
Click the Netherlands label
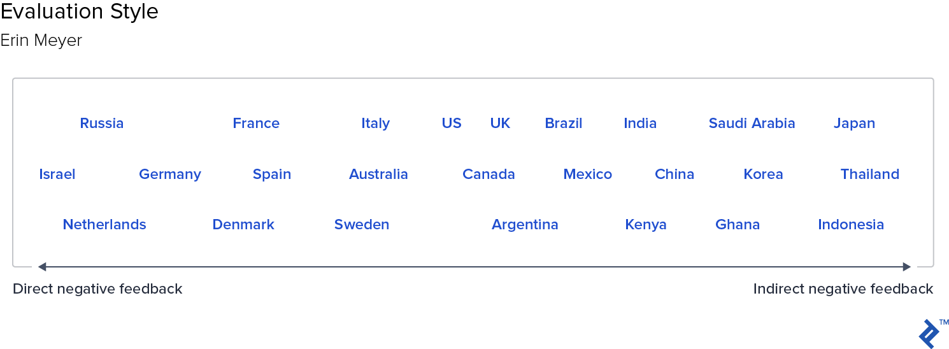[x=104, y=225]
